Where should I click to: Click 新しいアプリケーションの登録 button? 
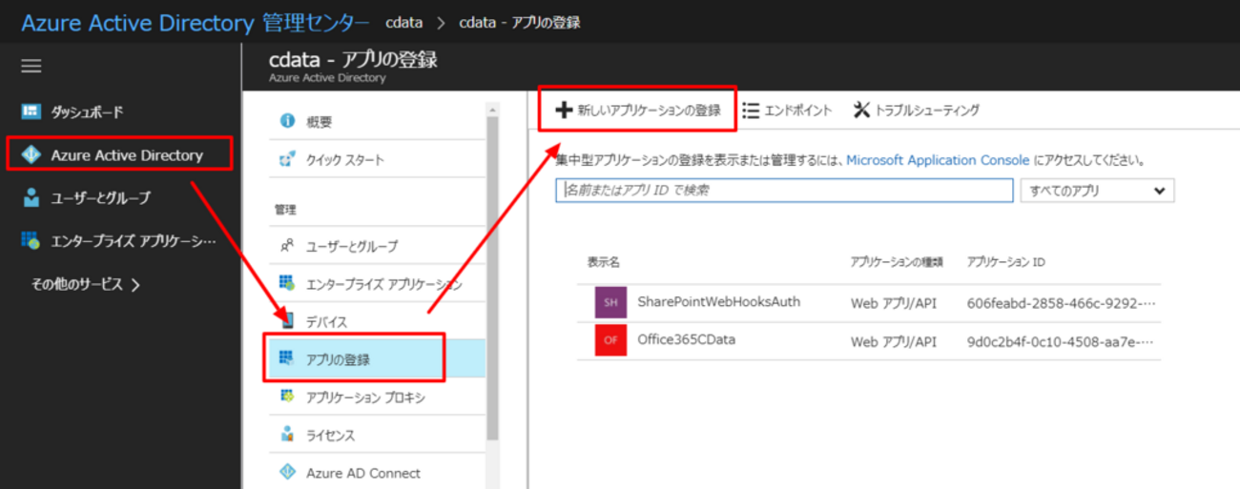(x=638, y=111)
